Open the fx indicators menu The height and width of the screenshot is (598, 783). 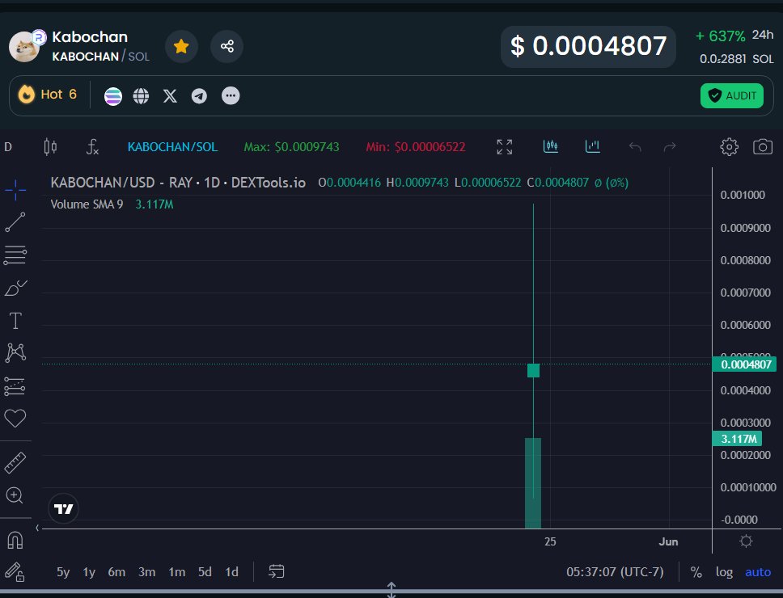(x=92, y=146)
